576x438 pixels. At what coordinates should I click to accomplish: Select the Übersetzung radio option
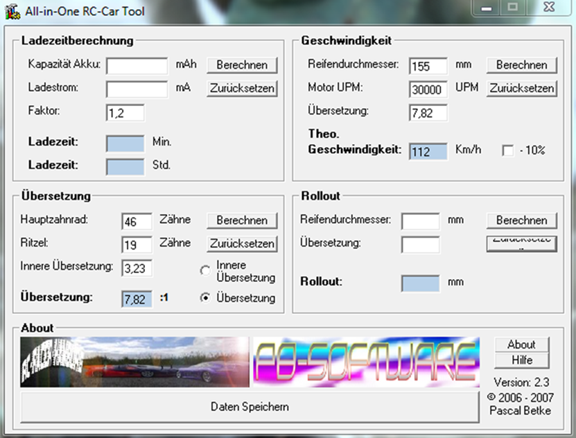click(x=205, y=298)
